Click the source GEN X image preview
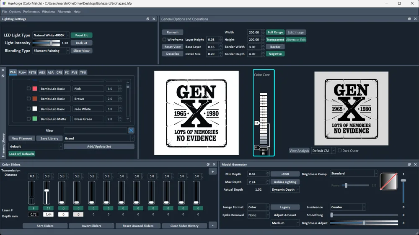 (197, 112)
